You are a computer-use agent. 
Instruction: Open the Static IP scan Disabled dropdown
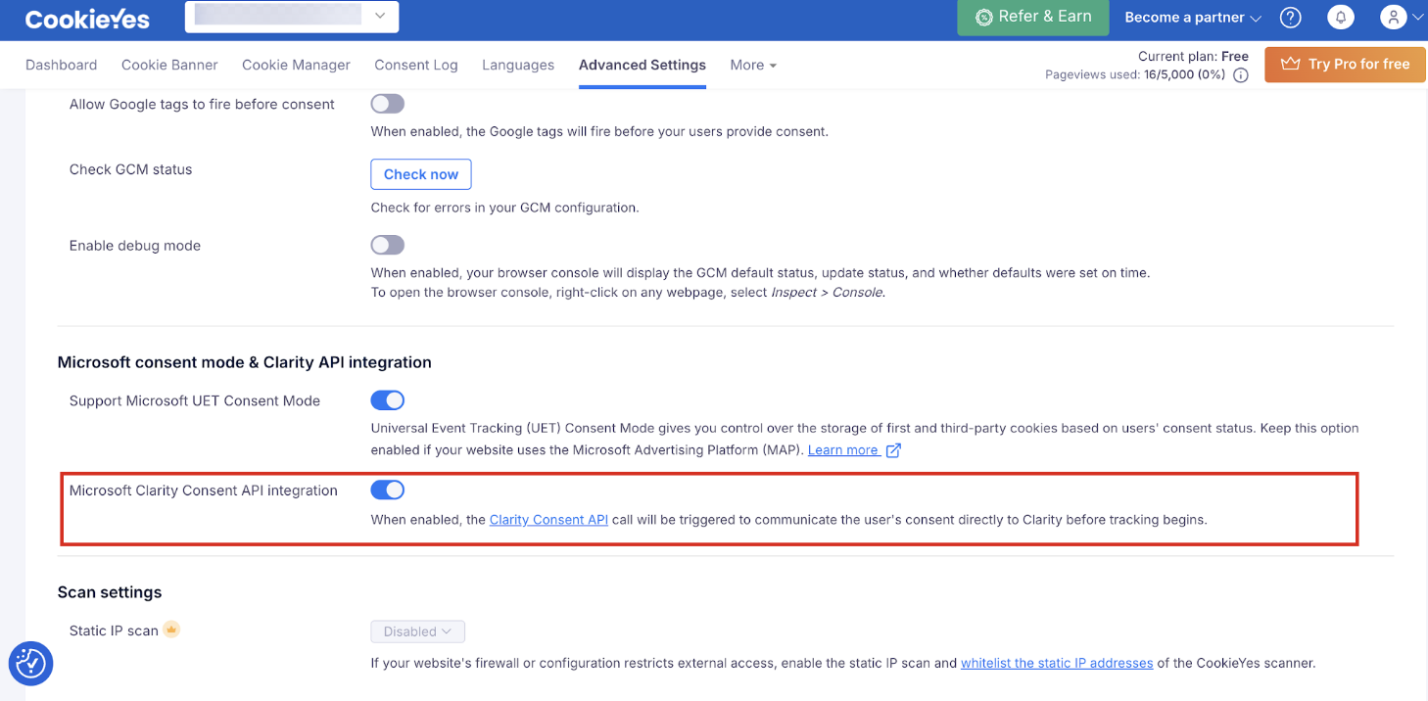pos(417,631)
